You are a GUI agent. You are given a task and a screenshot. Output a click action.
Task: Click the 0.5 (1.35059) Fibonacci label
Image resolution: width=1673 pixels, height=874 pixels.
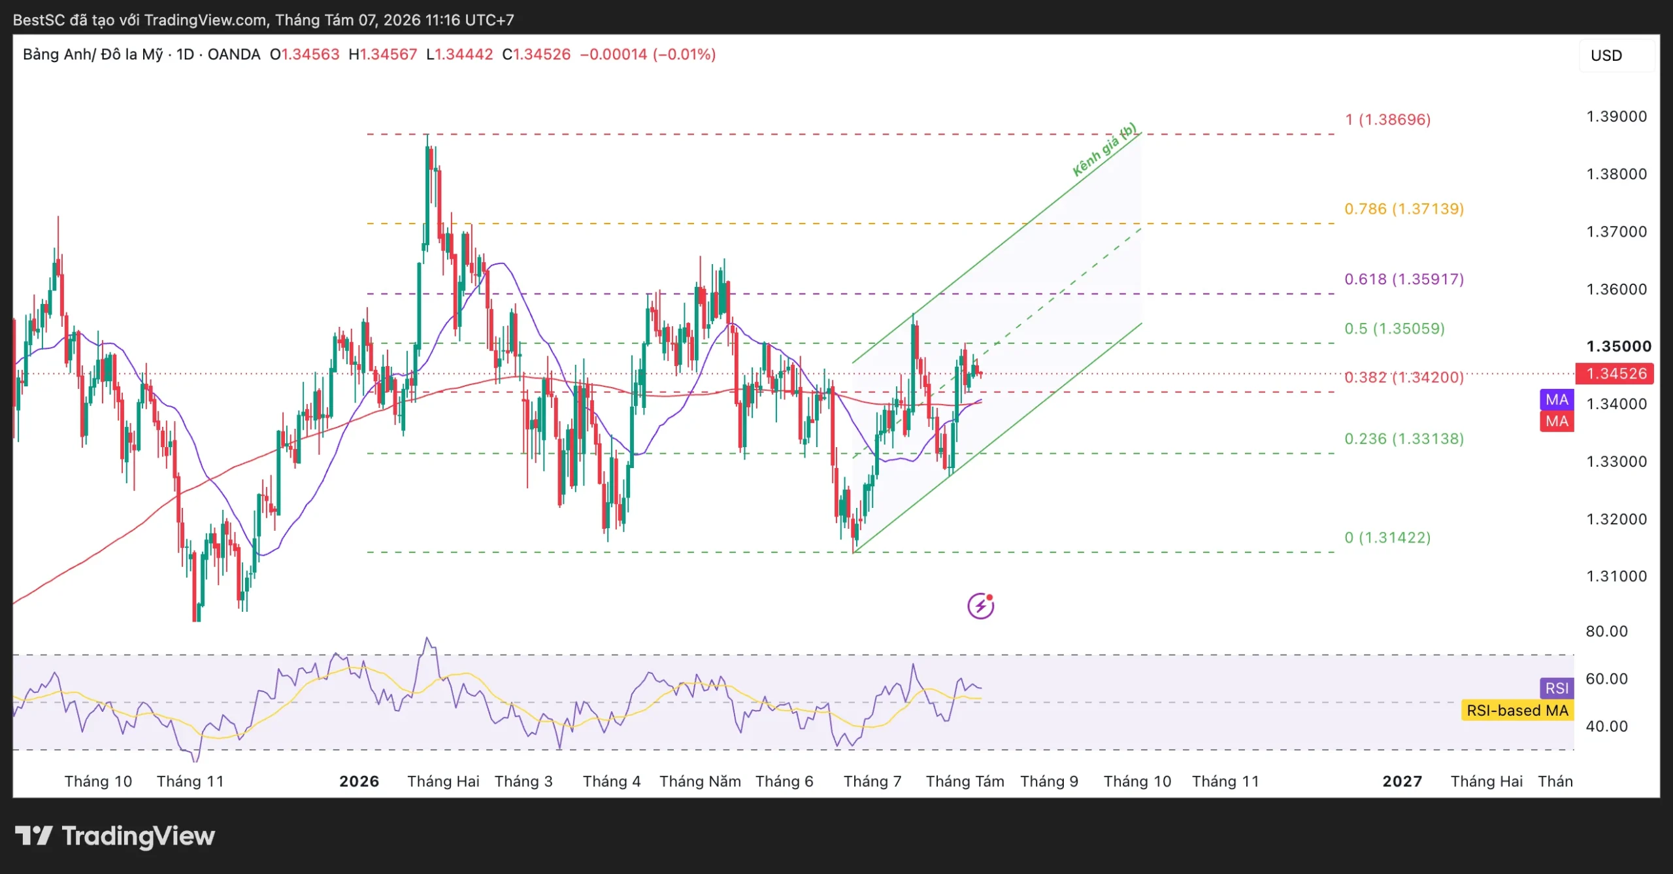coord(1394,328)
